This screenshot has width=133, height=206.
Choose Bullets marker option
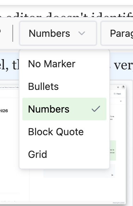(64, 86)
